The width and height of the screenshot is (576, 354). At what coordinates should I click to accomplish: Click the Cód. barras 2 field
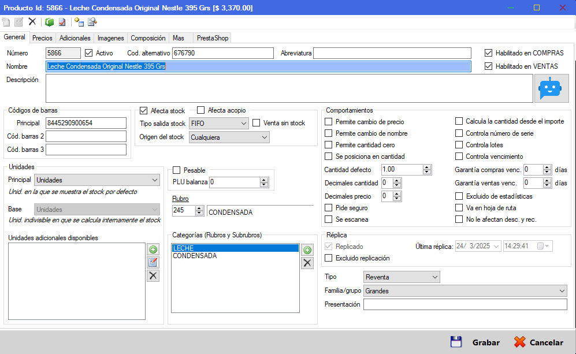pos(86,136)
